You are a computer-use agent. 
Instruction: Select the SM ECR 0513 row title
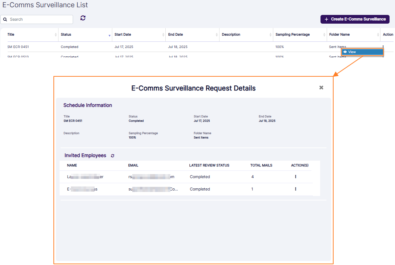coord(19,56)
